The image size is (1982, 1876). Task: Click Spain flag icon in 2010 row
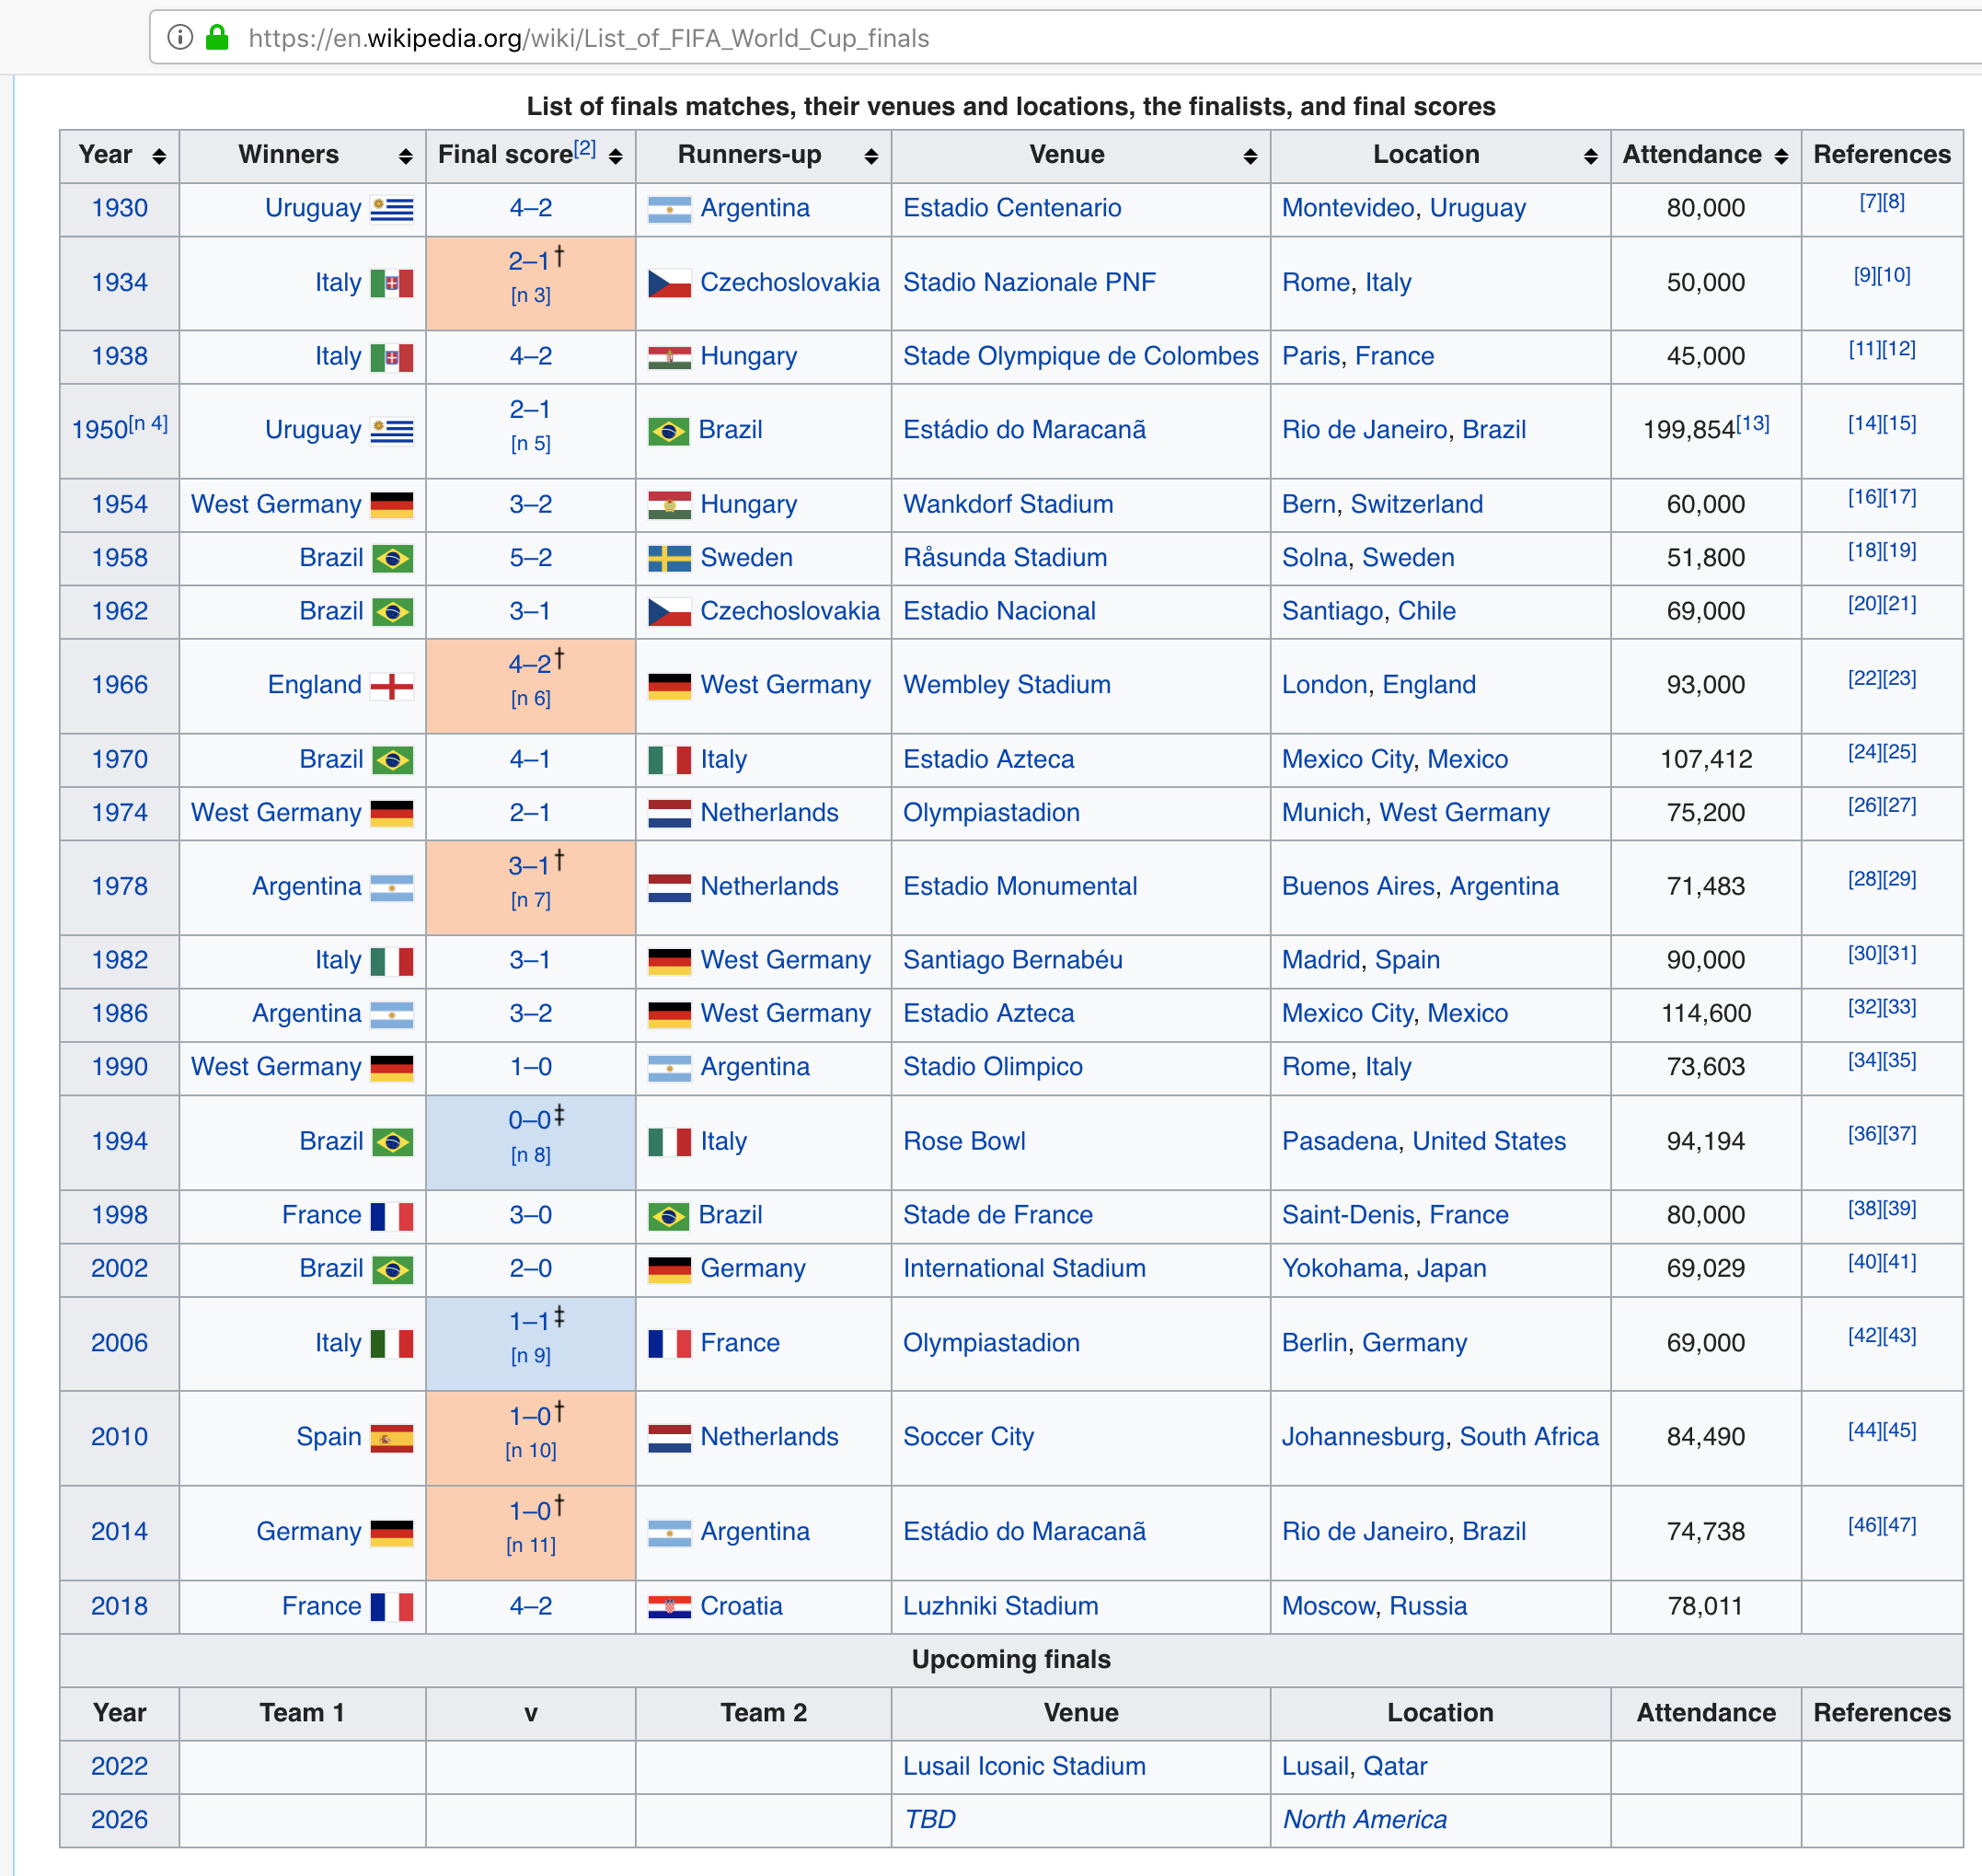[392, 1438]
